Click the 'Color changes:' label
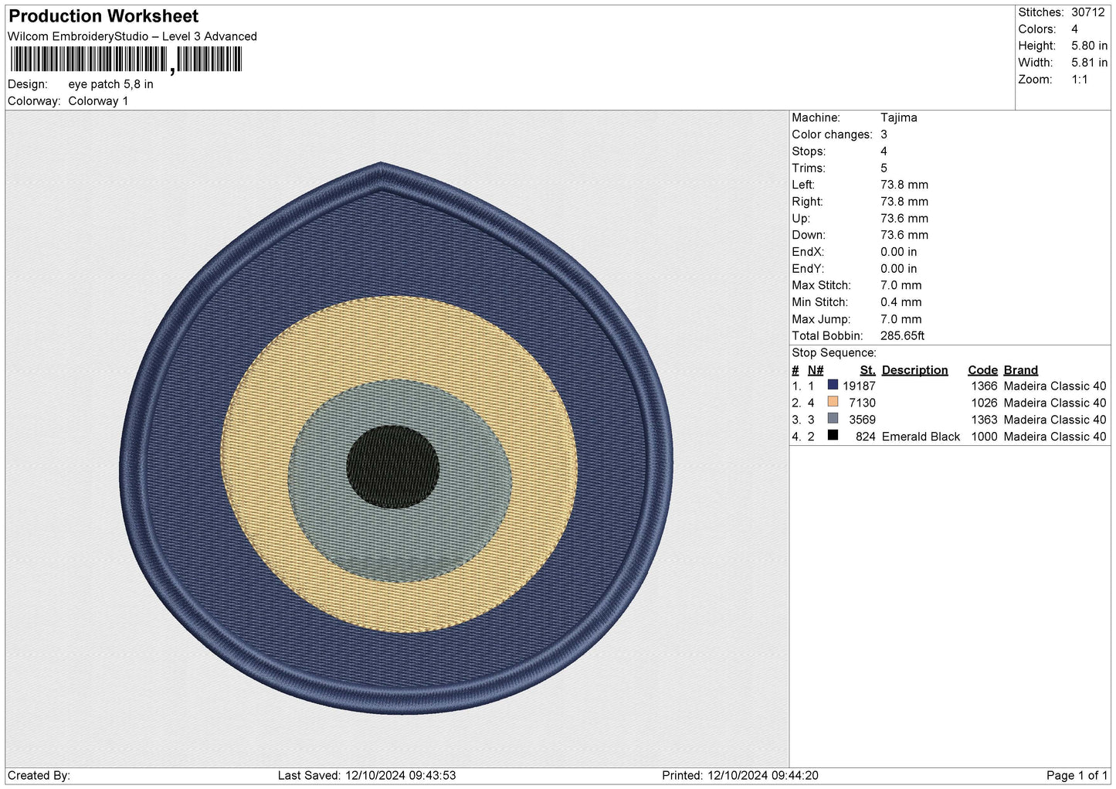Viewport: 1116px width, 789px height. (x=832, y=134)
